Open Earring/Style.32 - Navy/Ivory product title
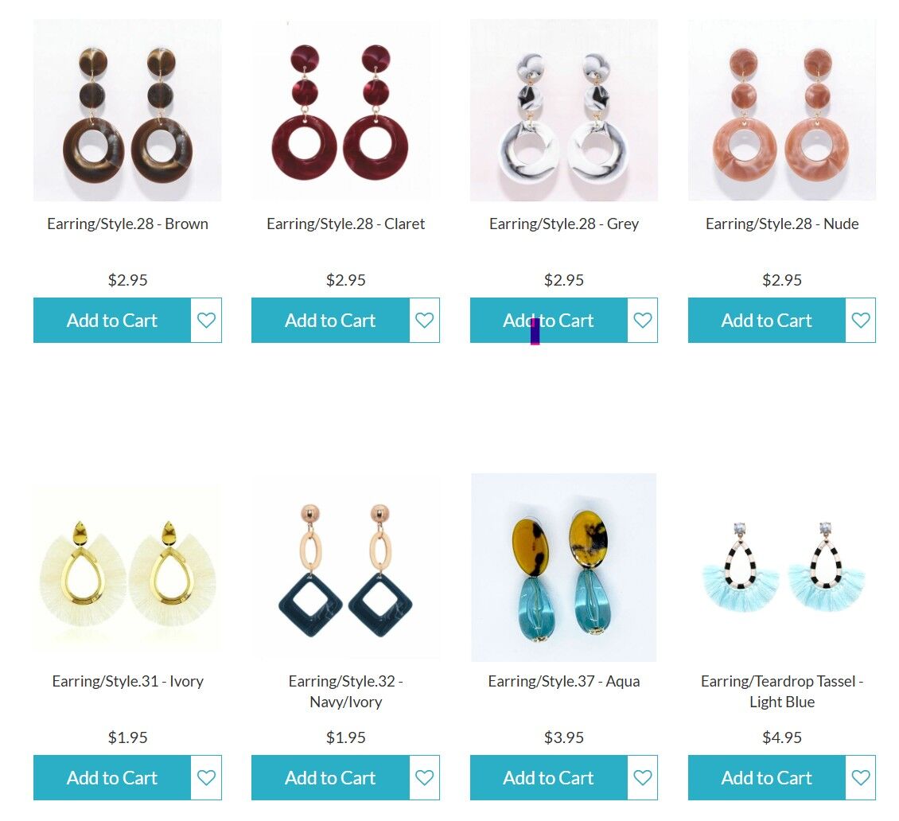Screen dimensions: 899x821 point(346,691)
